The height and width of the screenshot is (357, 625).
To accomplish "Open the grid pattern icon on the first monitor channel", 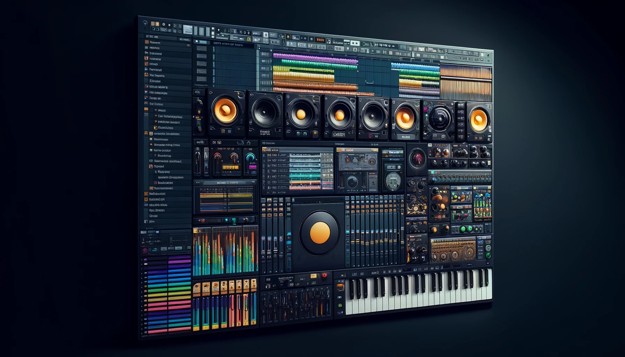I will pos(229,131).
